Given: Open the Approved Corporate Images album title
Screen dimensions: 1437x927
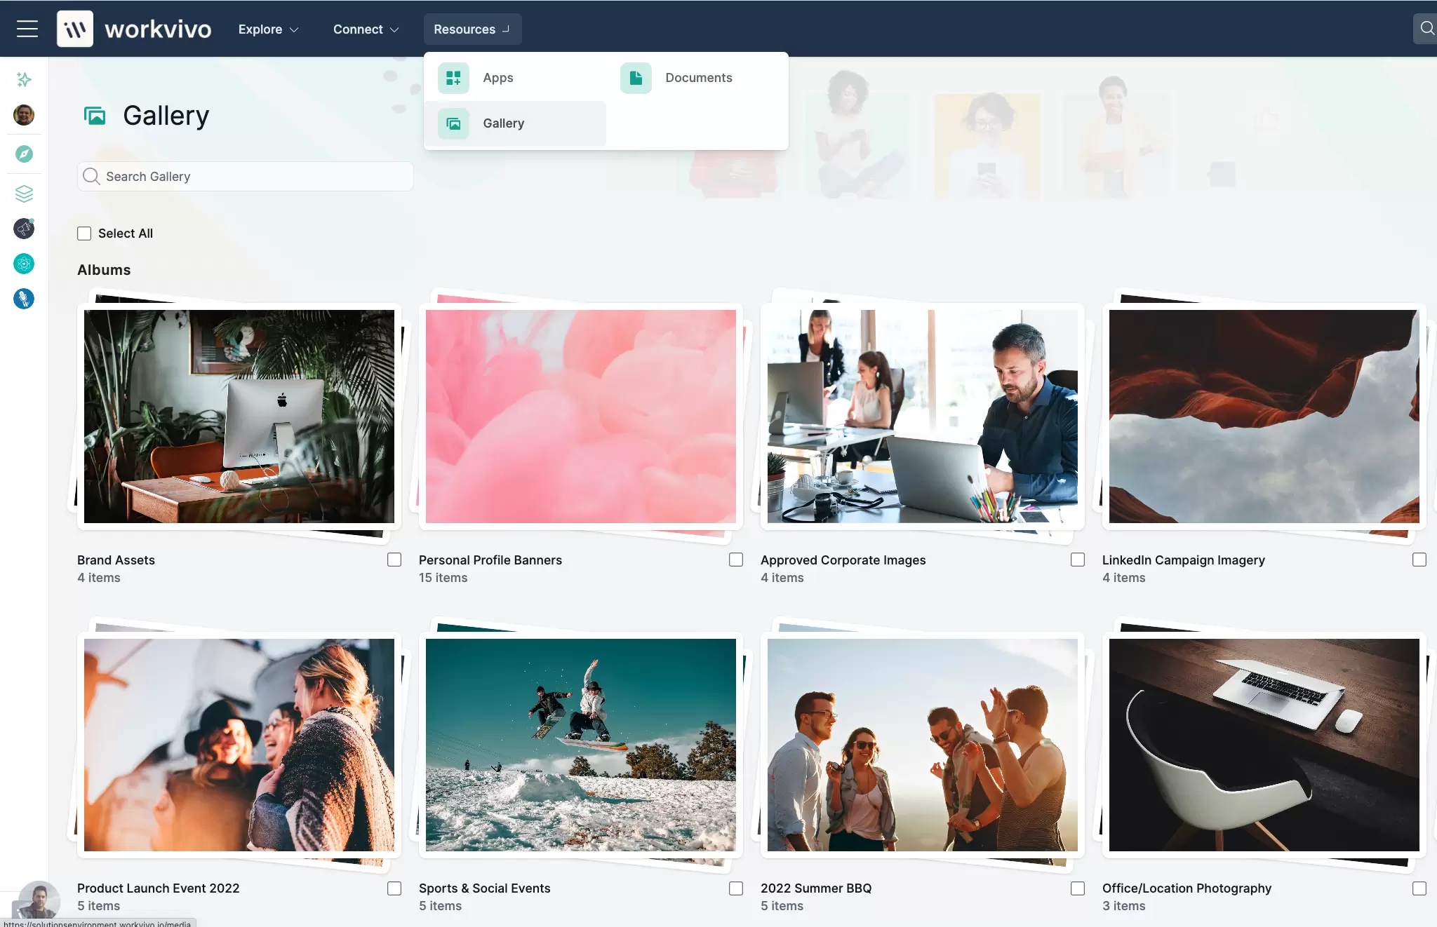Looking at the screenshot, I should [x=843, y=560].
